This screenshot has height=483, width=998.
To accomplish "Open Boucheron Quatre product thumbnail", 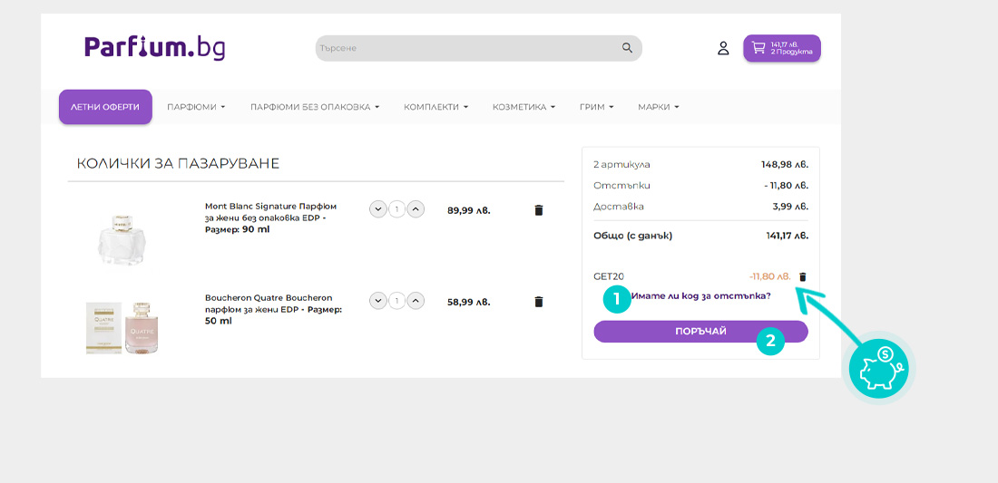I will pos(122,327).
